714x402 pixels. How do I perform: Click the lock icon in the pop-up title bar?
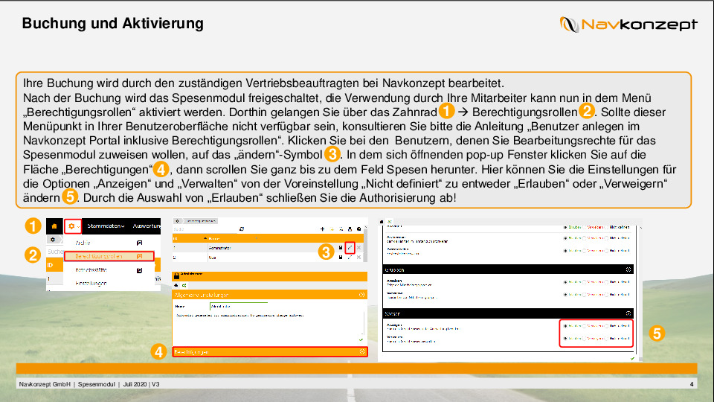coord(177,275)
